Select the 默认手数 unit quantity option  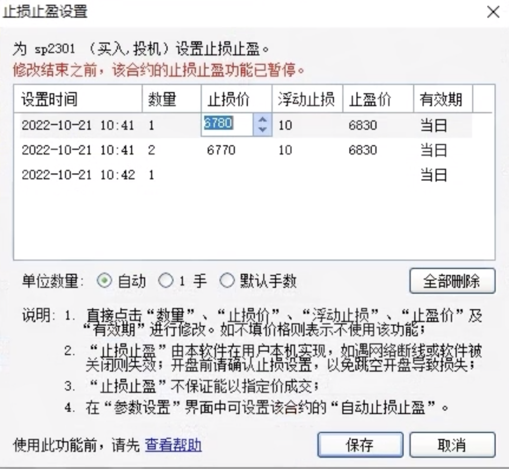(x=227, y=280)
